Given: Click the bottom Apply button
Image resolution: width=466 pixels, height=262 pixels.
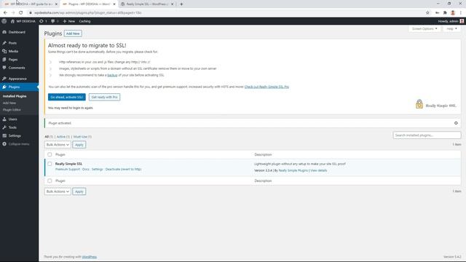Looking at the screenshot, I should coord(79,191).
